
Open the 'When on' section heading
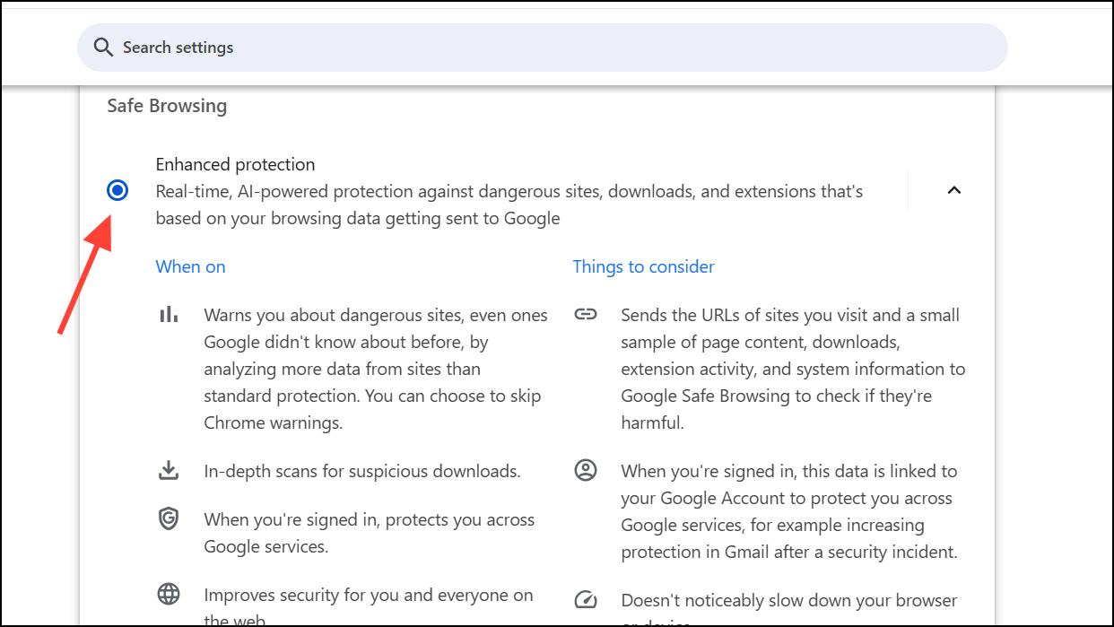(190, 266)
